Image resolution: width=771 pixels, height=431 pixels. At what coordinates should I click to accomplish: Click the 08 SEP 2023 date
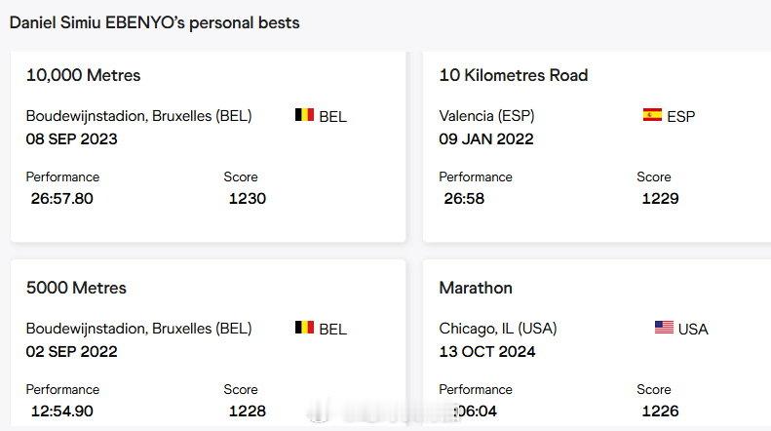coord(72,139)
